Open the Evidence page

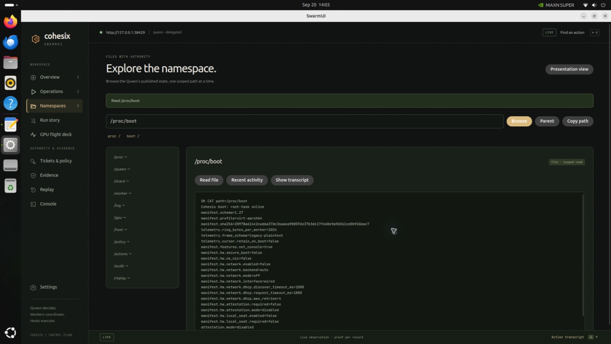coord(54,175)
